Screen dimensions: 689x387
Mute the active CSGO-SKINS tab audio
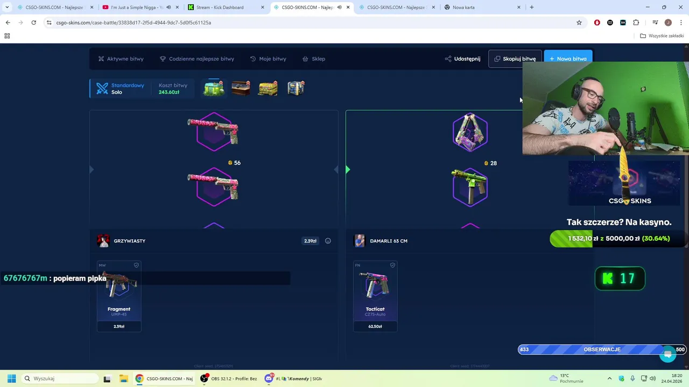tap(339, 8)
